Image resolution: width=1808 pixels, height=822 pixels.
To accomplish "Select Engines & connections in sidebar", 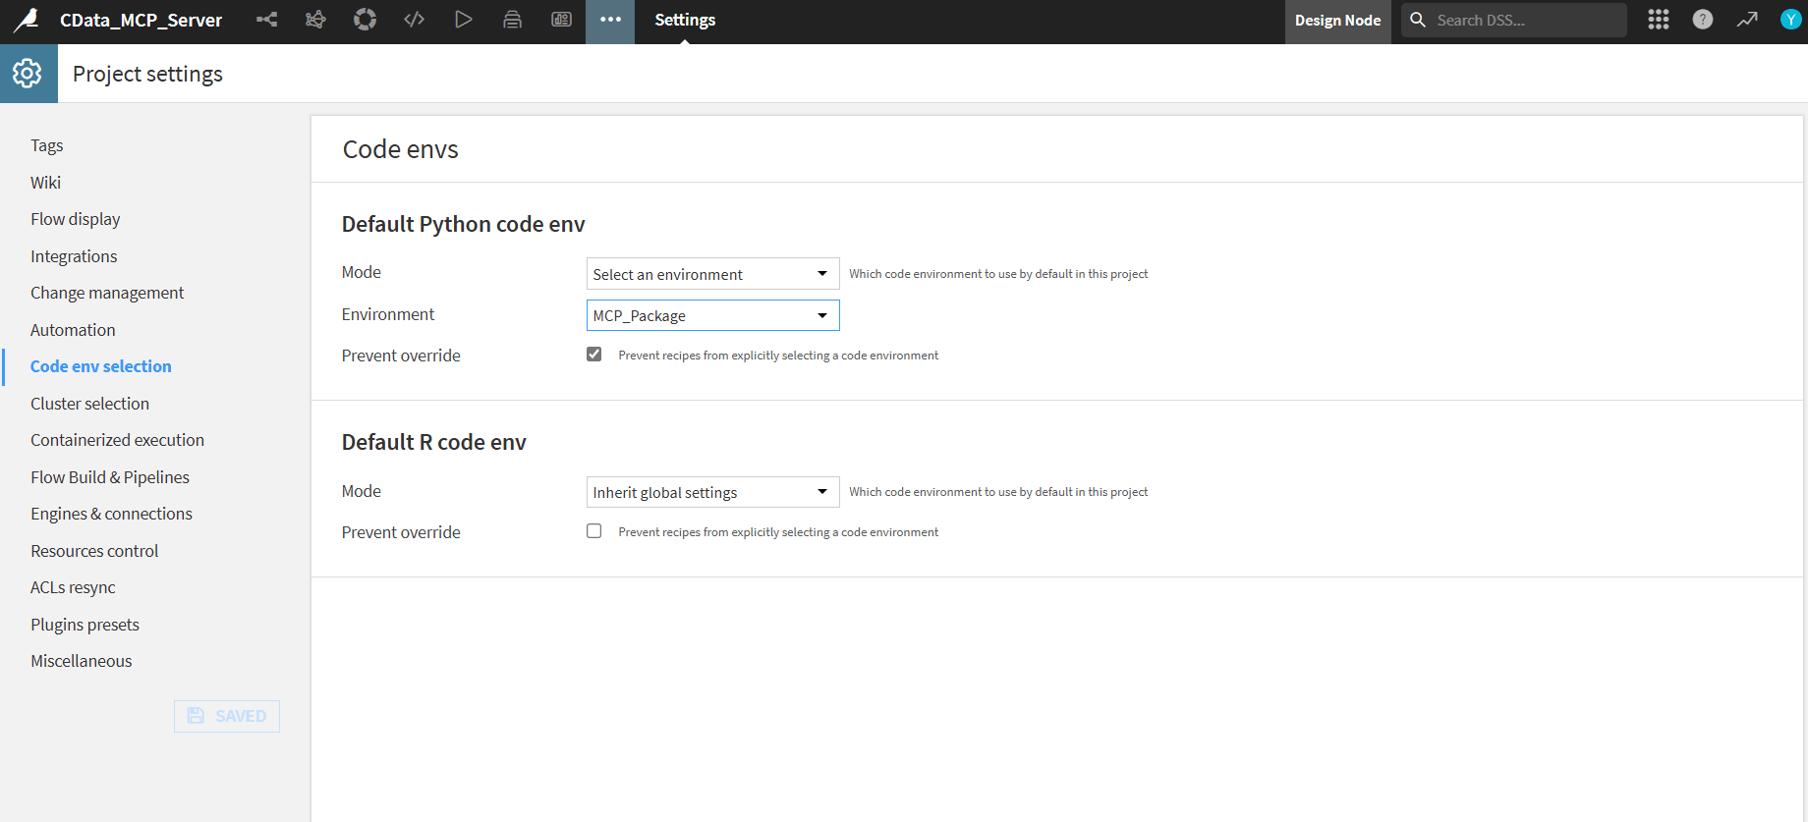I will click(x=111, y=514).
